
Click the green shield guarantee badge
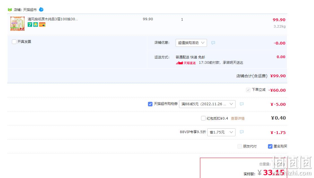click(36, 25)
